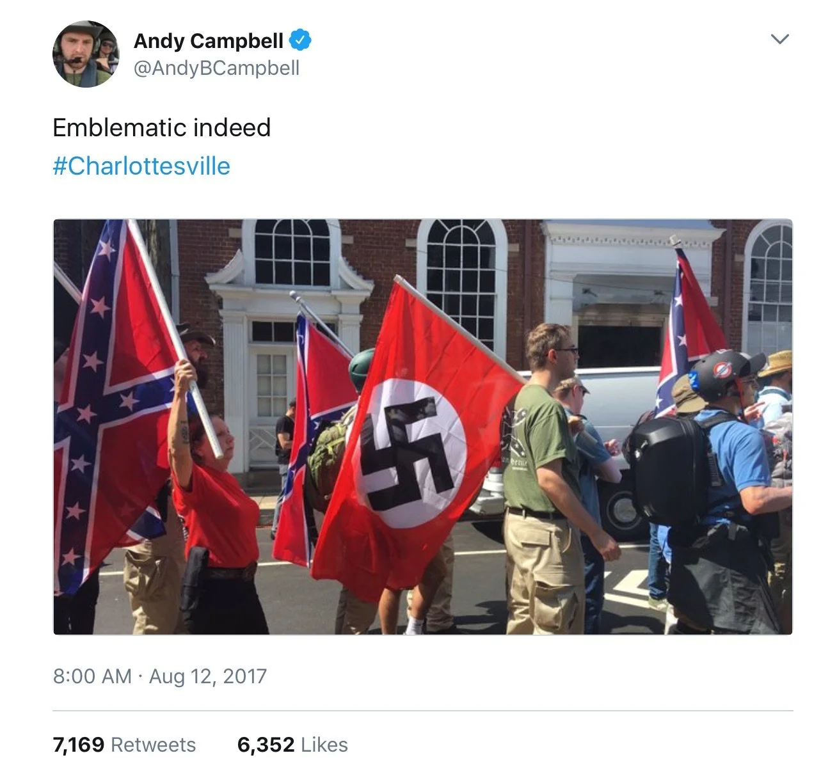Click the blue verified badge
This screenshot has height=776, width=821.
pyautogui.click(x=300, y=40)
